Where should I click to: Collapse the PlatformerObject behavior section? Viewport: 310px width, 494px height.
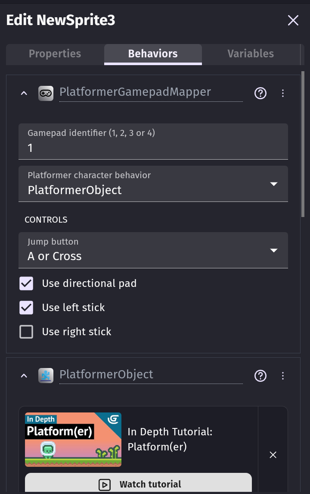click(24, 375)
